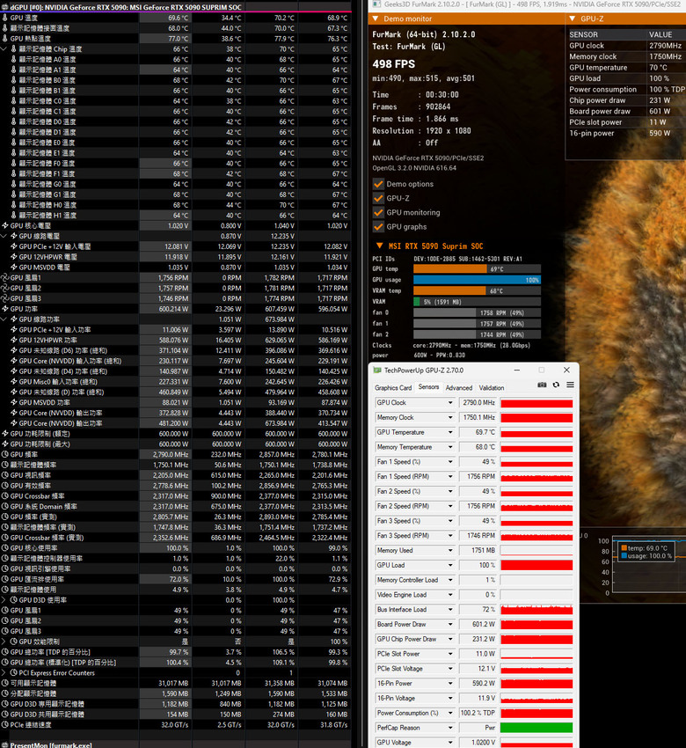Click thermometer icon of GPU 熱點溫度 row
The width and height of the screenshot is (686, 748).
(x=4, y=39)
